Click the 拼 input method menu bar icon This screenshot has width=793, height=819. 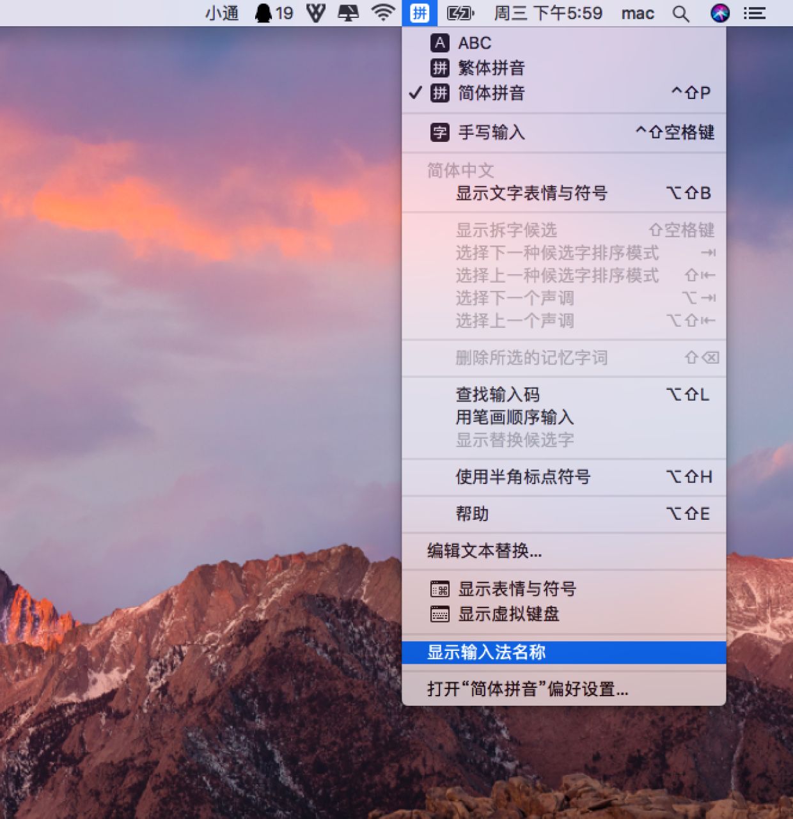coord(420,13)
